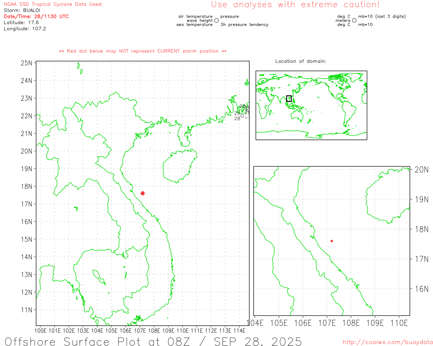Viewport: 433px width, 346px height.
Task: Select the black domain rectangle on world map
Action: pos(289,98)
